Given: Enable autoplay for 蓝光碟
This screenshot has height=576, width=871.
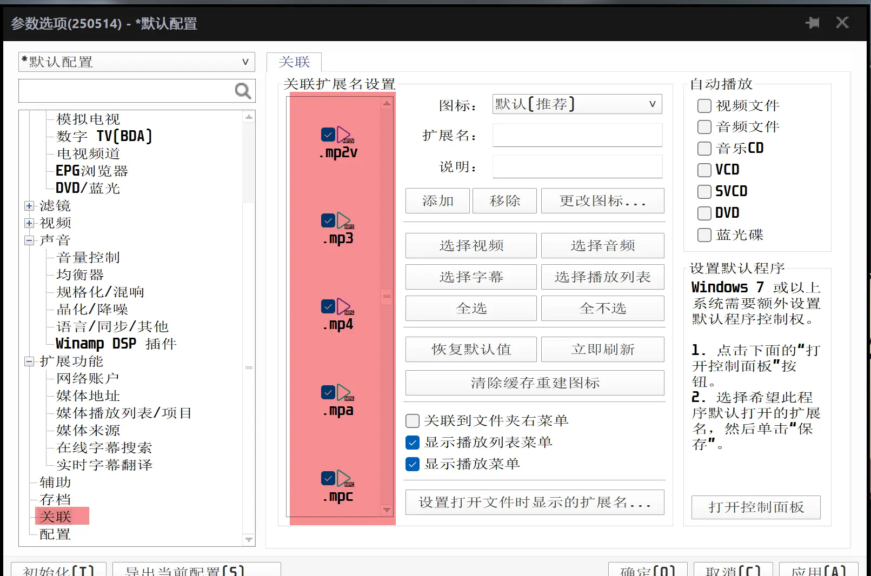Looking at the screenshot, I should pyautogui.click(x=704, y=235).
